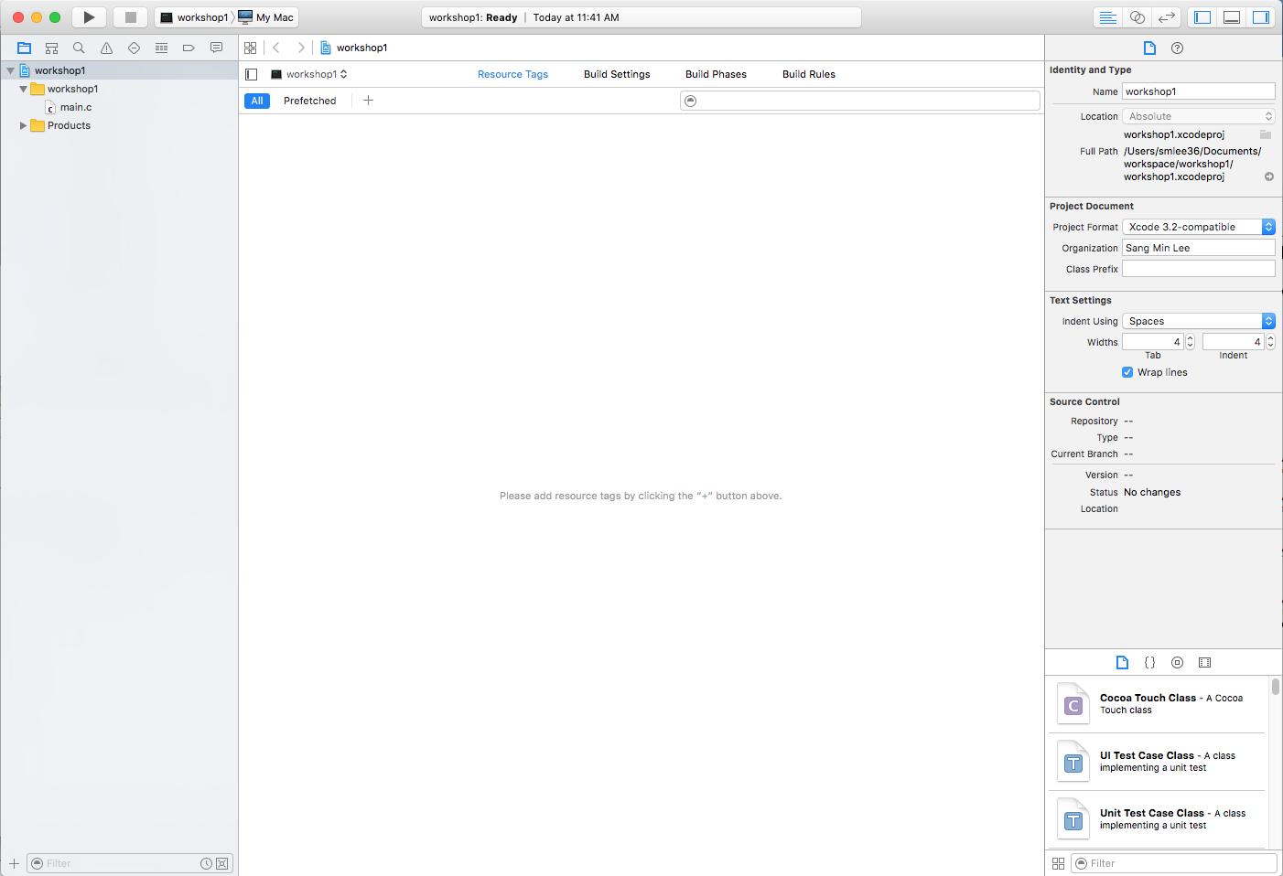Select the standard editor button
This screenshot has height=876, width=1283.
click(x=1107, y=17)
